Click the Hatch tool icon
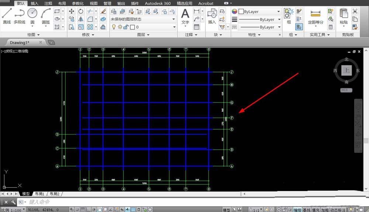369x212 pixels. 57,27
